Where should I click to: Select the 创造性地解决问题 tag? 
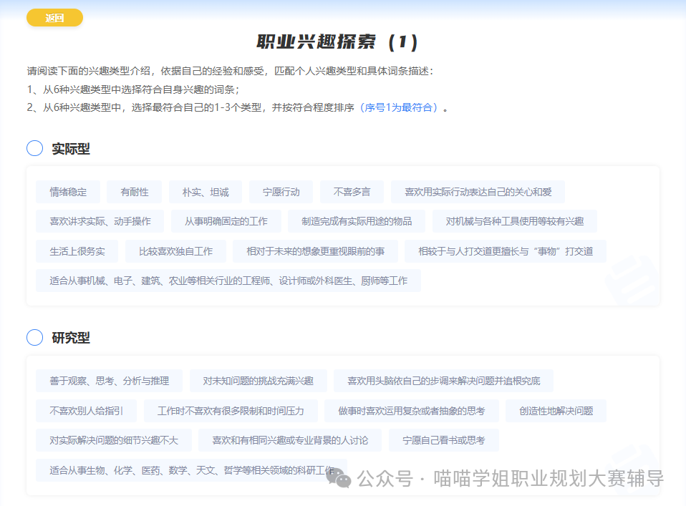556,411
